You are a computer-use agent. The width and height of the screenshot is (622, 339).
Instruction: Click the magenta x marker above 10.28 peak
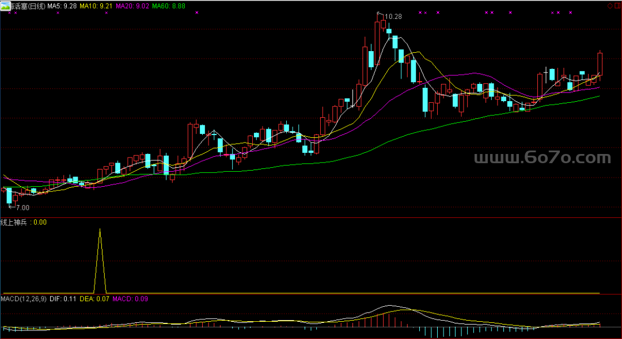coord(421,12)
